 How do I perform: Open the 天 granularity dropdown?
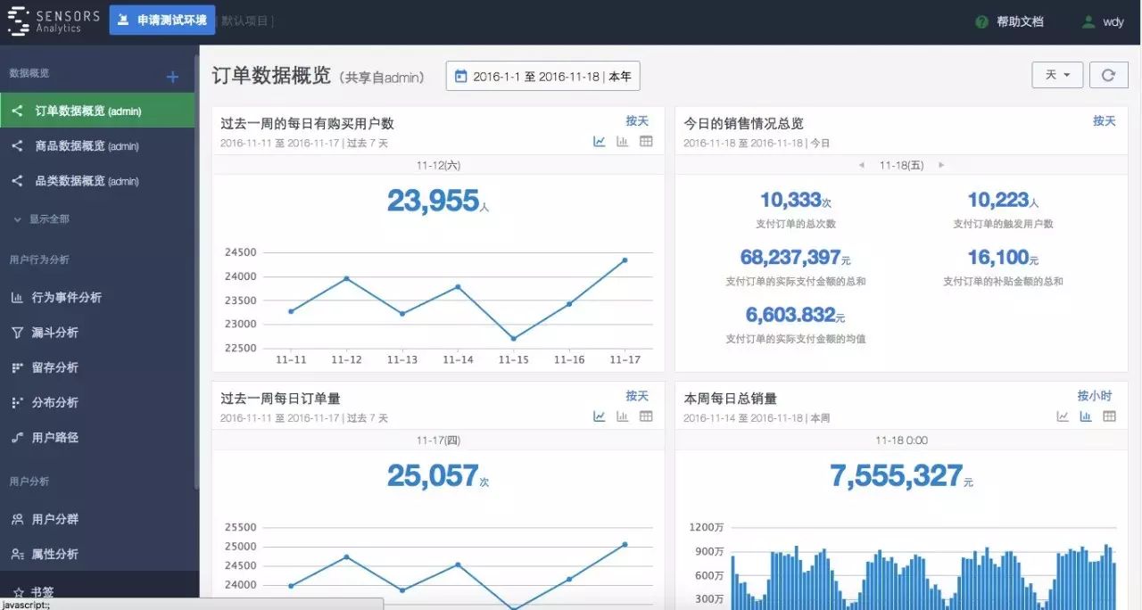pos(1057,75)
